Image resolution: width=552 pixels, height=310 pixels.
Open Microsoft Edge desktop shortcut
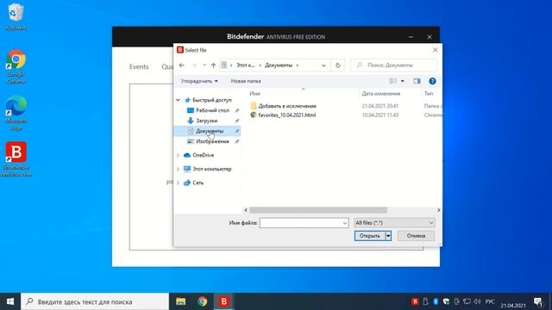[x=16, y=113]
